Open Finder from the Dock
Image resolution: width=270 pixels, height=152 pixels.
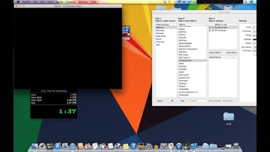pyautogui.click(x=35, y=147)
